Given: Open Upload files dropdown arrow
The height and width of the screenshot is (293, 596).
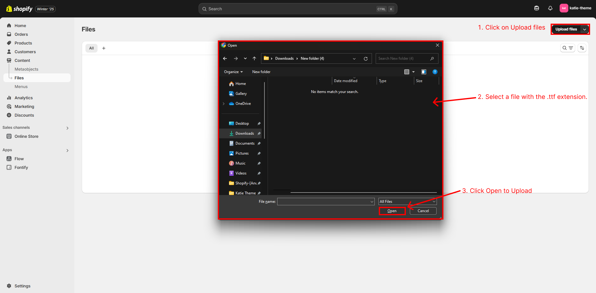Looking at the screenshot, I should 585,29.
